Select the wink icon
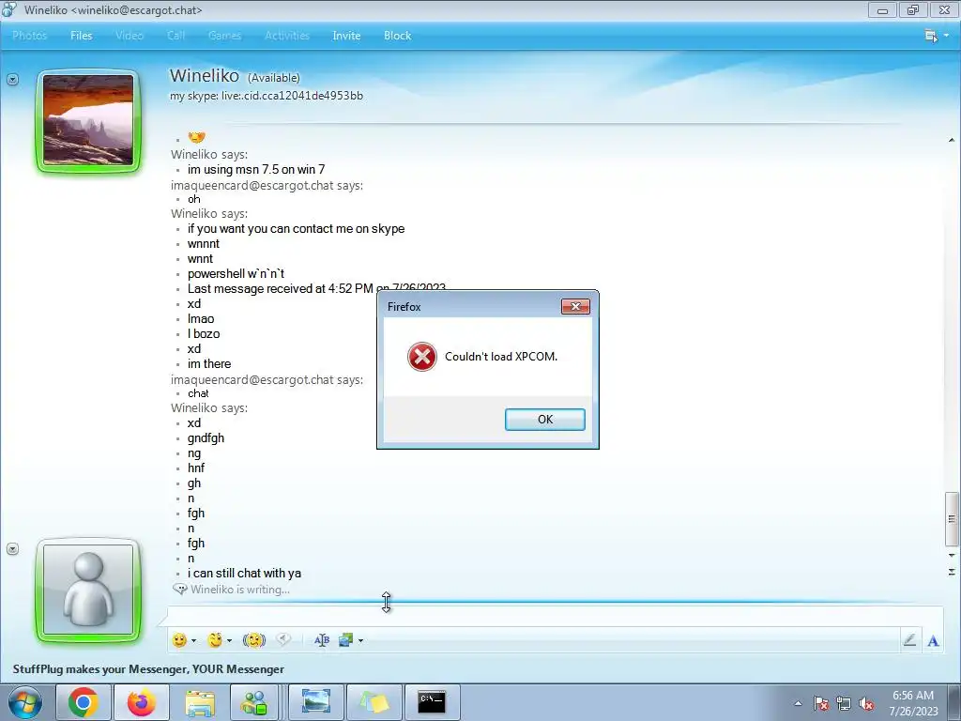Screen dimensions: 961x721 (215, 640)
